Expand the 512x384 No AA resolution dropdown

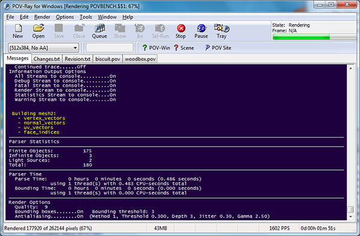tap(43, 48)
